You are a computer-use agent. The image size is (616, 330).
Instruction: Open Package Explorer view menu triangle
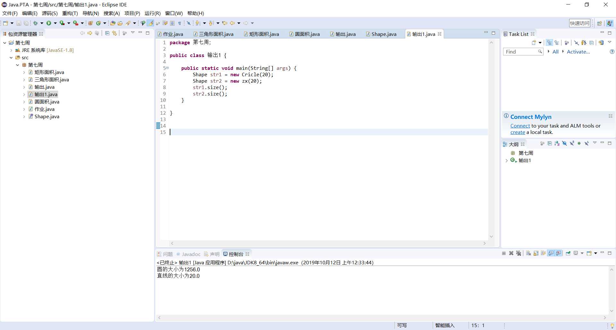[133, 33]
